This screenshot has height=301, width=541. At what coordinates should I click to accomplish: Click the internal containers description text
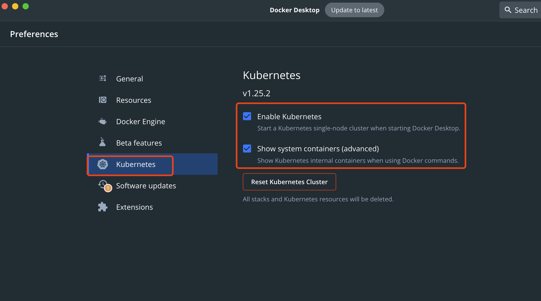[358, 160]
